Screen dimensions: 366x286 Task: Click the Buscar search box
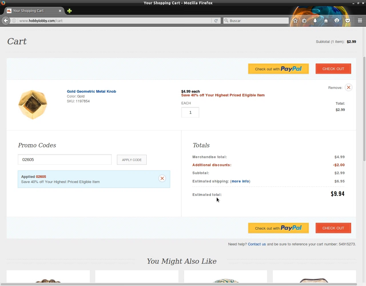coord(256,21)
